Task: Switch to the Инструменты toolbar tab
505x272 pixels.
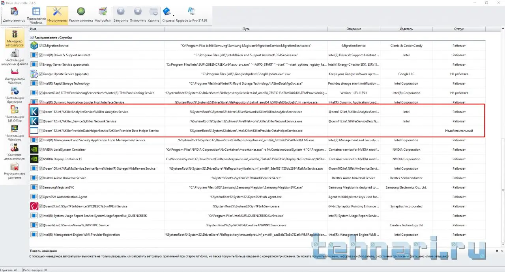Action: (x=57, y=15)
